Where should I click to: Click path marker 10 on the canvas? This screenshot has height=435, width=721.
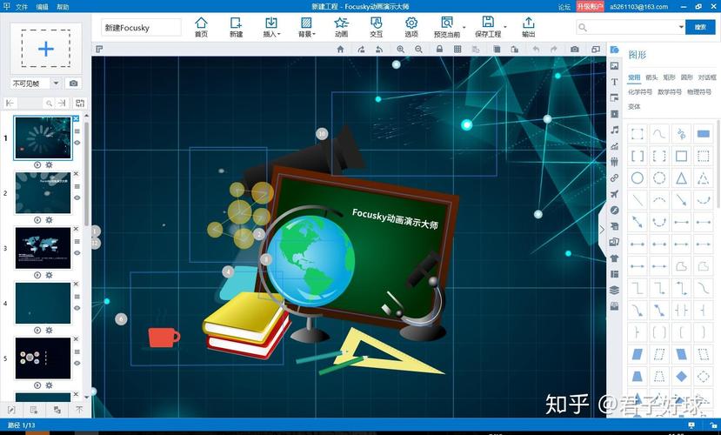point(322,134)
